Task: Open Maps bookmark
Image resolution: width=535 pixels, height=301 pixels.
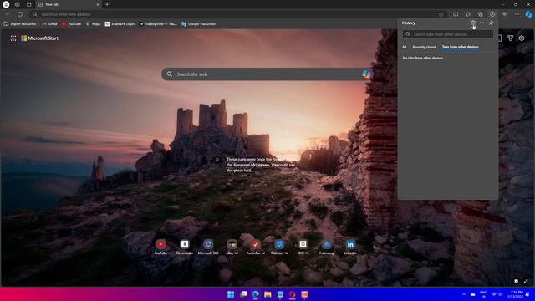Action: pyautogui.click(x=93, y=24)
